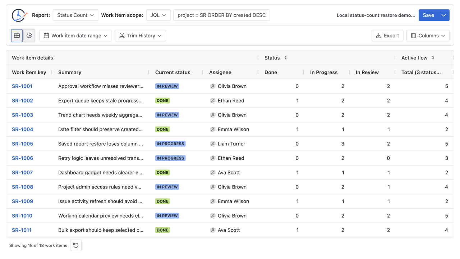Refresh the work items list

76,245
